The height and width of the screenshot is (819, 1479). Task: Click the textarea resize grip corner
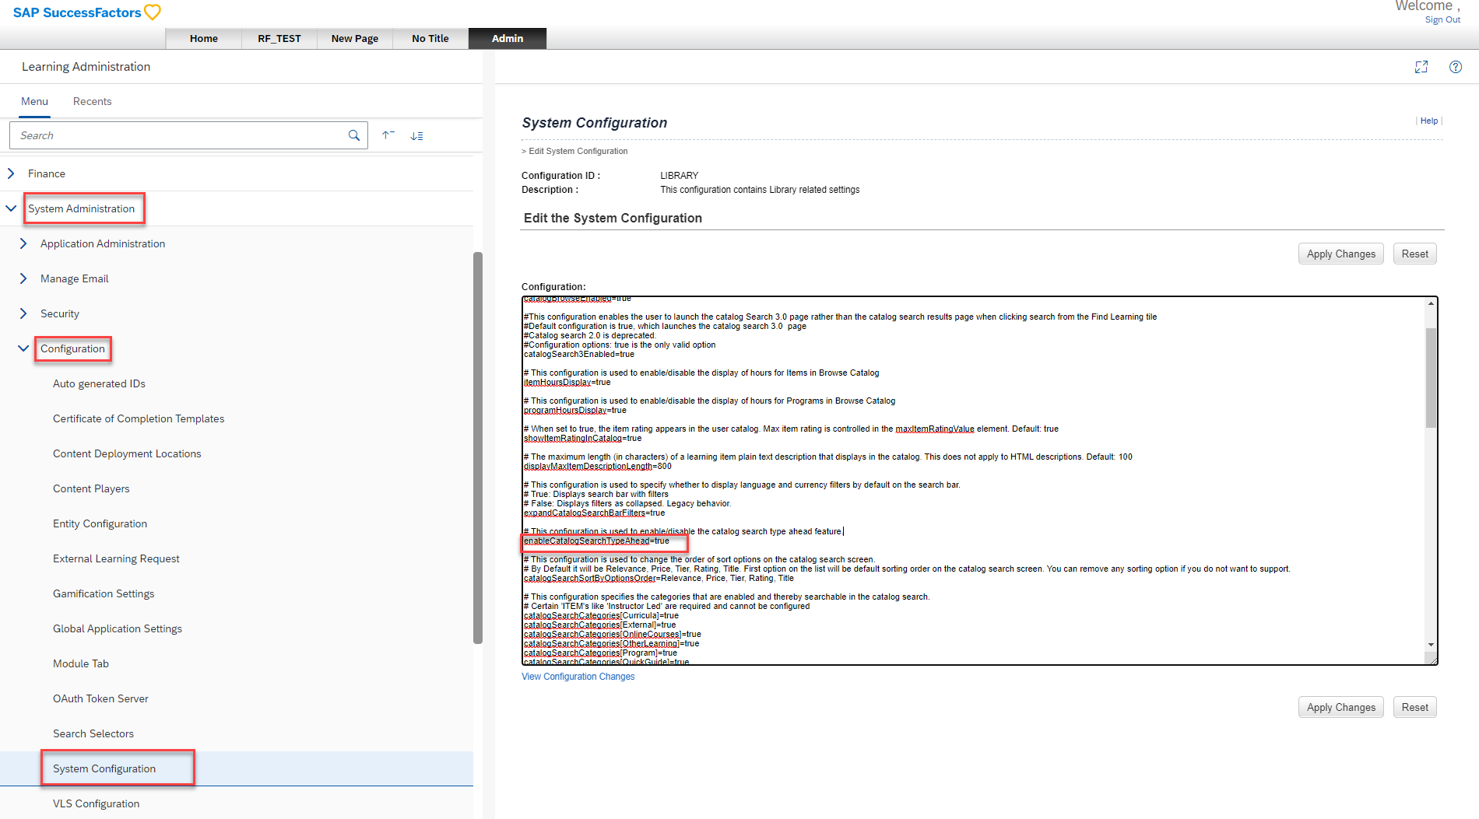[x=1431, y=658]
